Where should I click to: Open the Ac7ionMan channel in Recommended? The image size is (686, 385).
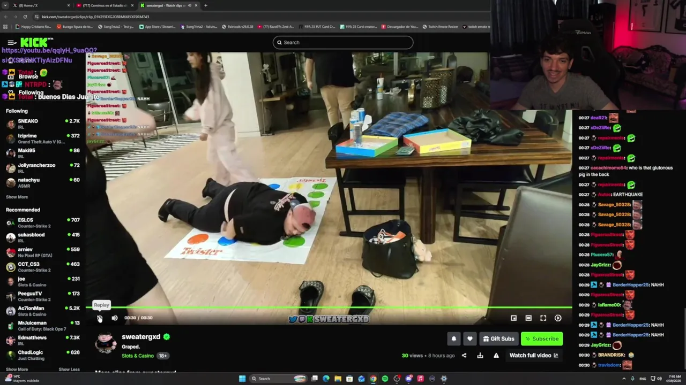pyautogui.click(x=43, y=311)
